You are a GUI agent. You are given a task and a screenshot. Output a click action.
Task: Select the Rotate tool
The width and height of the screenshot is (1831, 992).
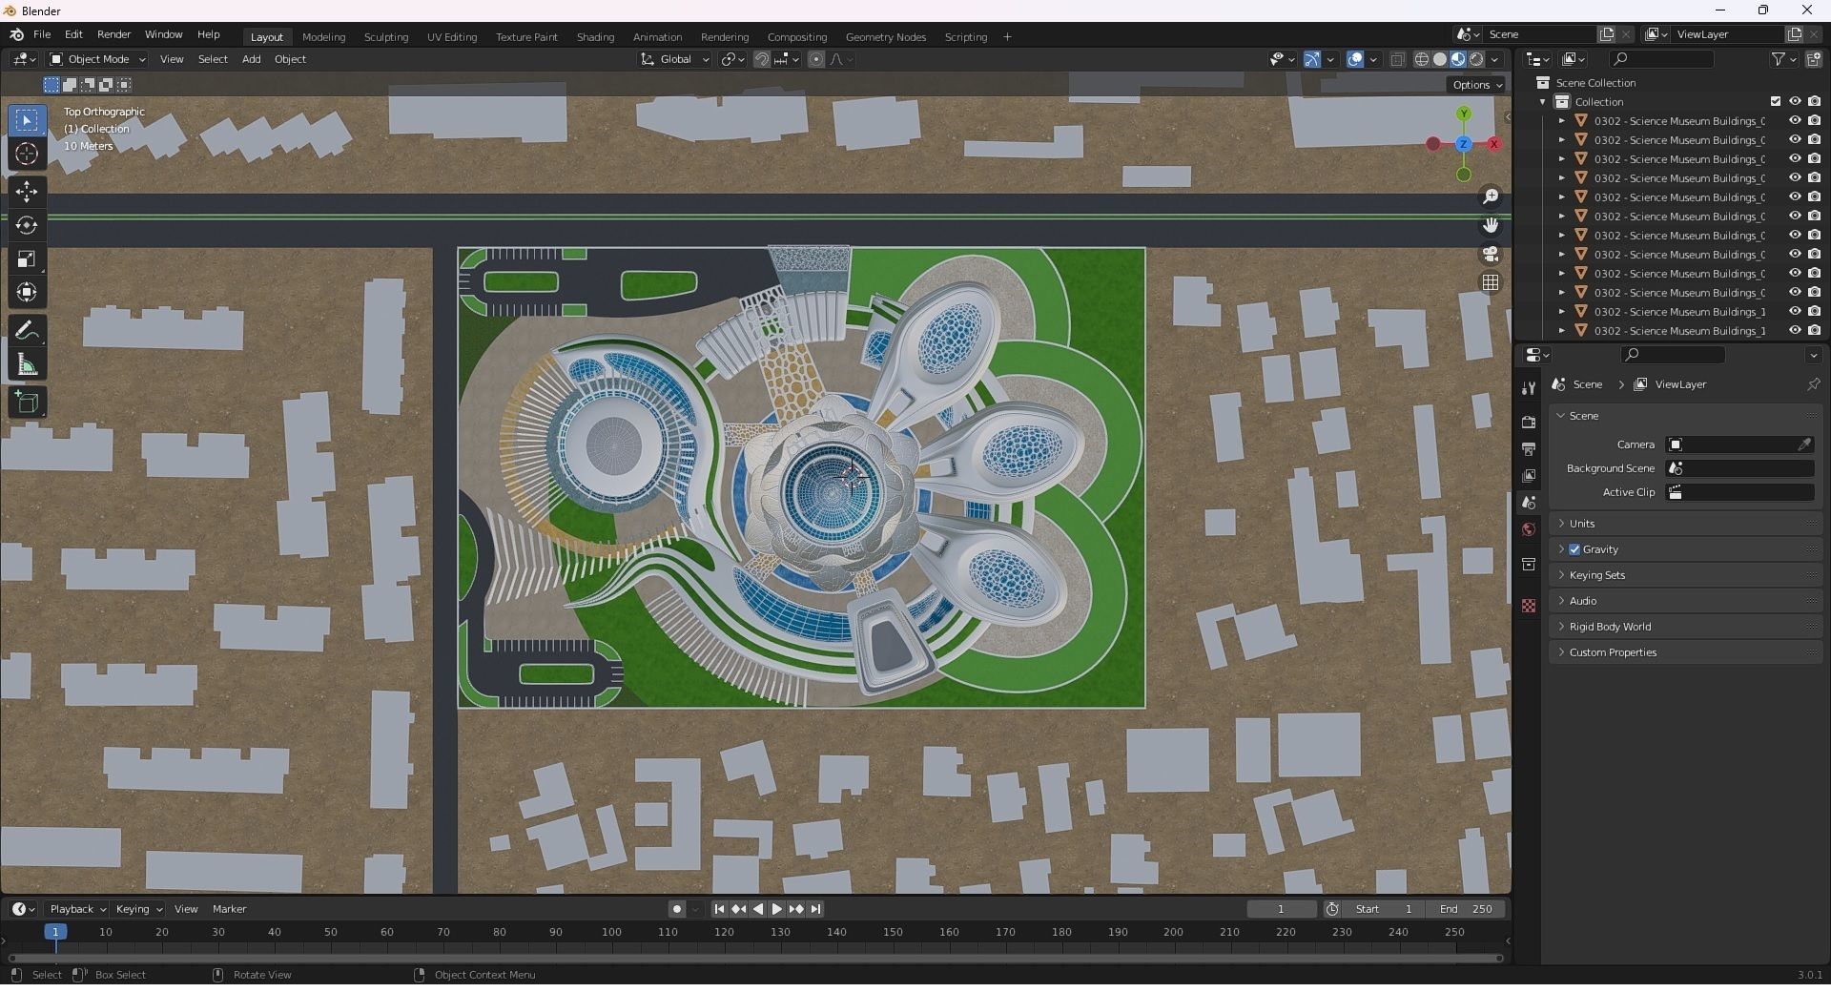27,225
